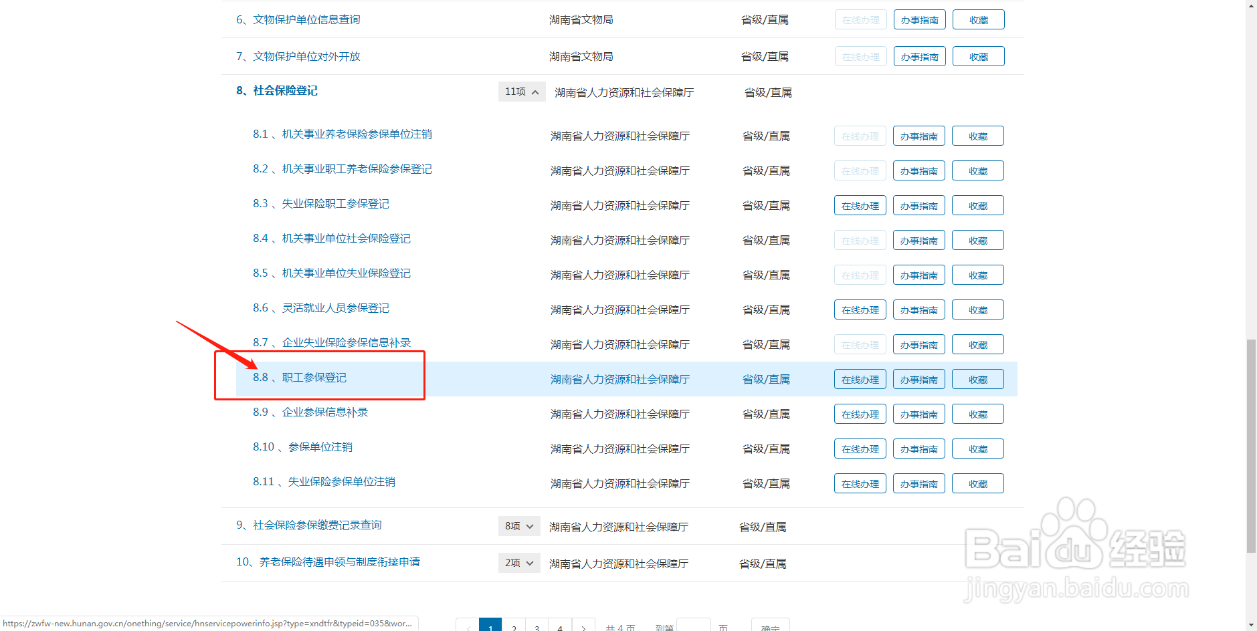
Task: Click scrollbar up arrow at top right
Action: [x=1251, y=5]
